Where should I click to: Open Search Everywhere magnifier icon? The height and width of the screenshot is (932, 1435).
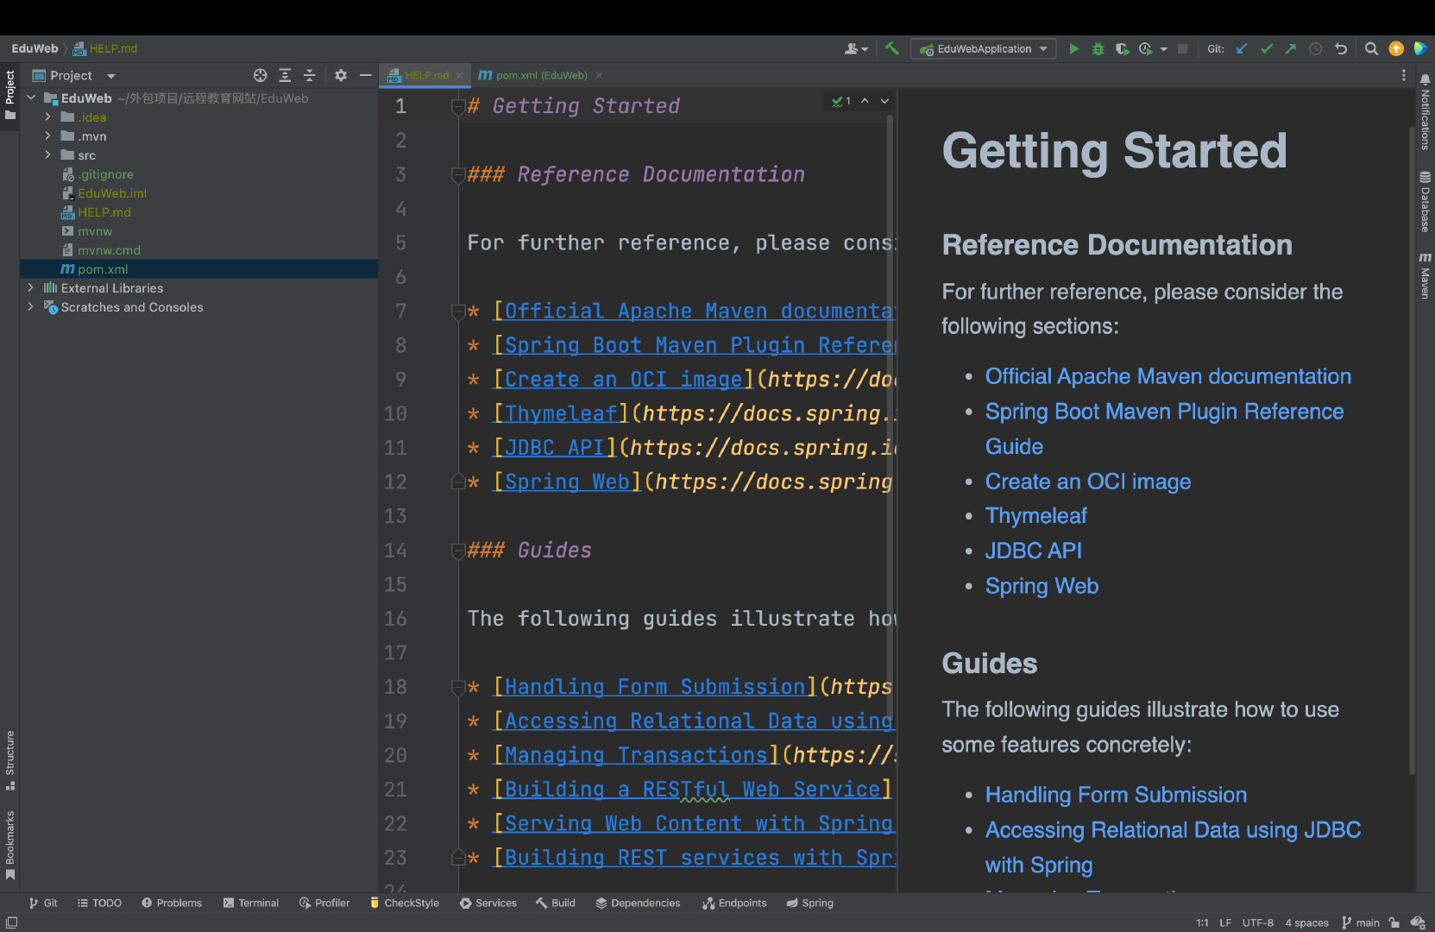(x=1371, y=49)
